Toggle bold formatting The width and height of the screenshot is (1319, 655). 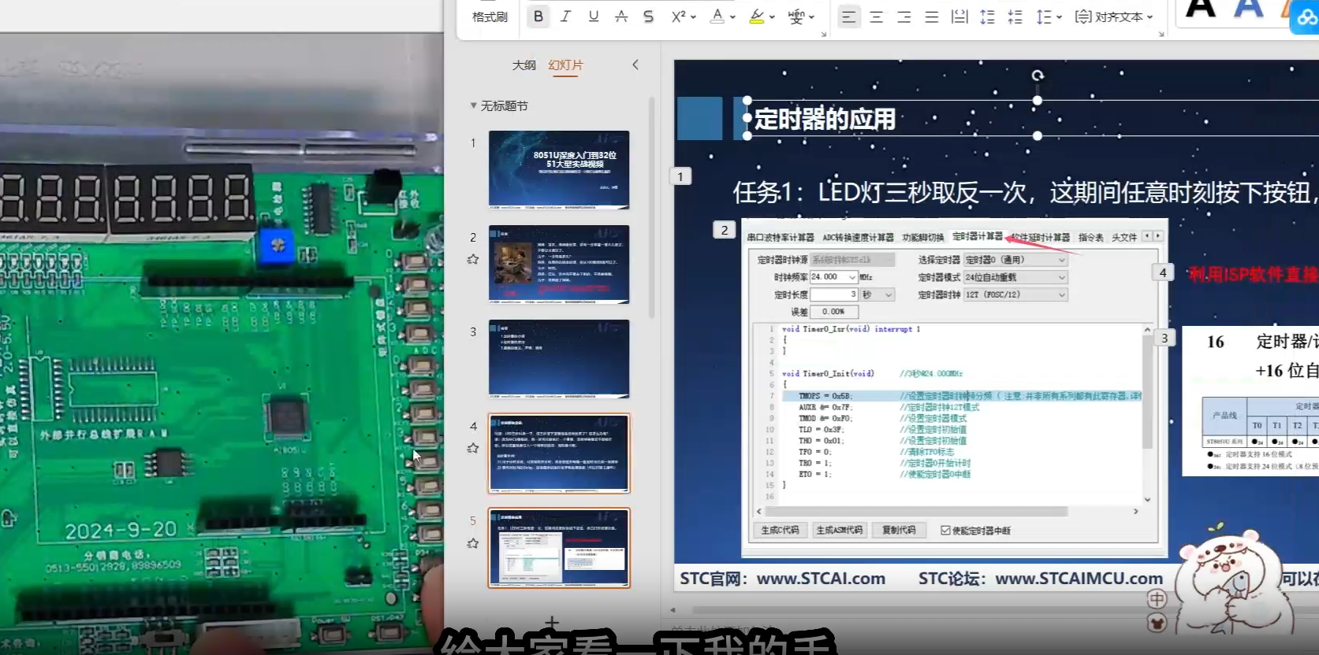pos(538,17)
